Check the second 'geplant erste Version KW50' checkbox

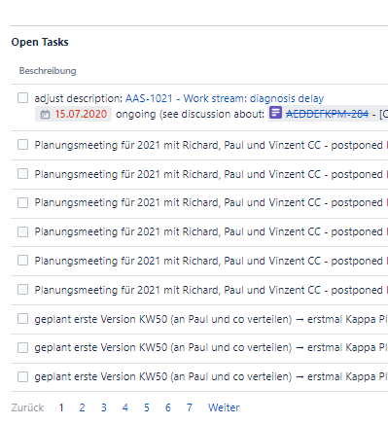coord(22,348)
